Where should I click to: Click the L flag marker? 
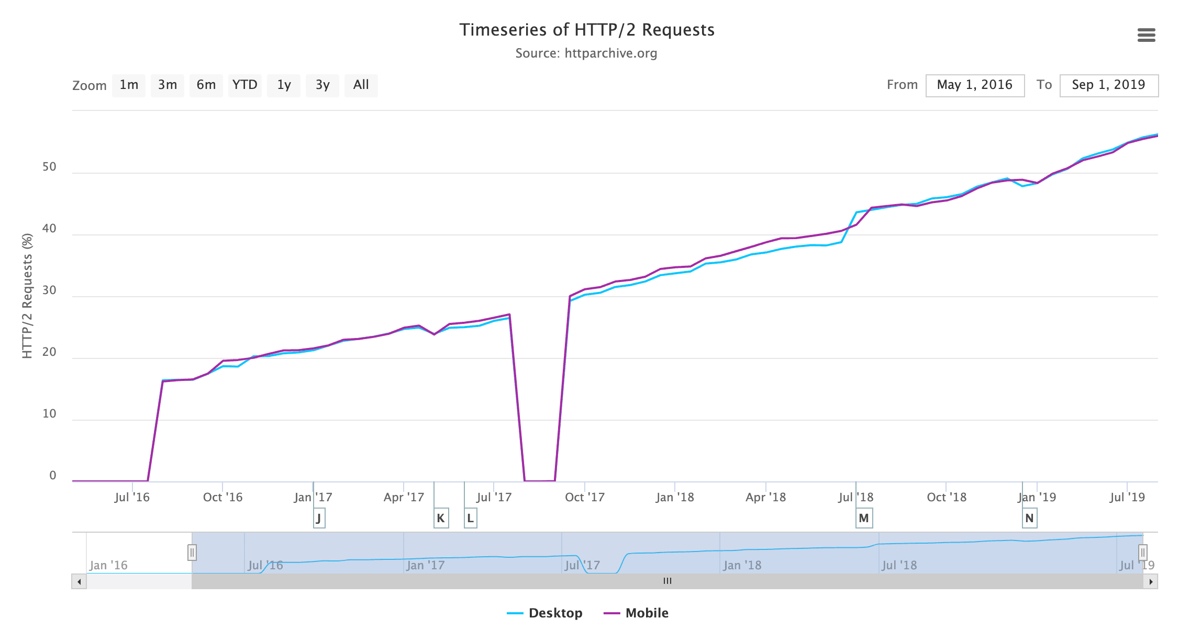tap(470, 518)
